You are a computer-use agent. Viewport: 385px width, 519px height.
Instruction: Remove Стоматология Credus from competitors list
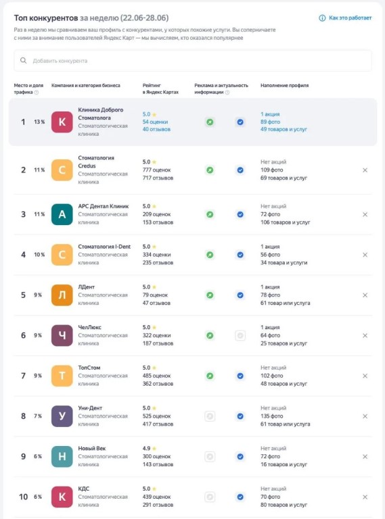(x=365, y=170)
